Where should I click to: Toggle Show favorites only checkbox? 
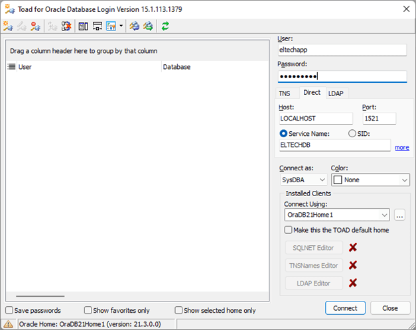[88, 310]
